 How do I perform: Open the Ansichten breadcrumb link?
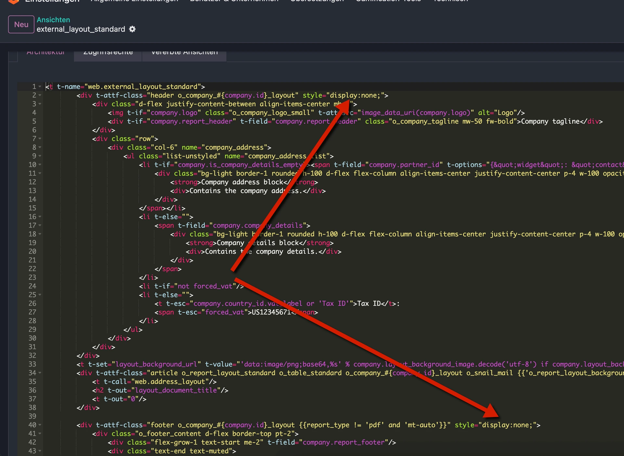[x=53, y=20]
